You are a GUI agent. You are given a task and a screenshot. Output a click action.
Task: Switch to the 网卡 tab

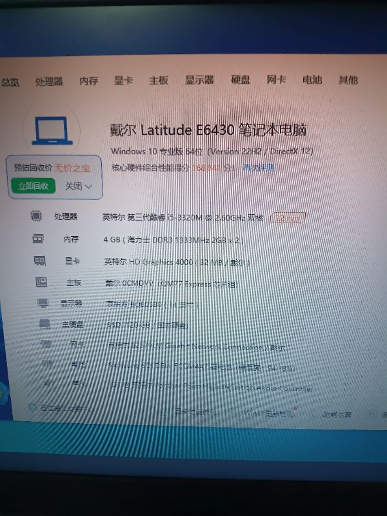point(277,79)
